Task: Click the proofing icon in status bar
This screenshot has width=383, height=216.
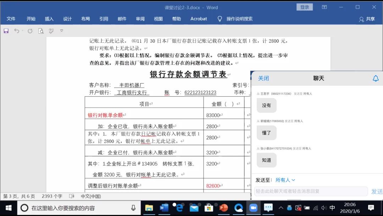Action: tap(72, 196)
